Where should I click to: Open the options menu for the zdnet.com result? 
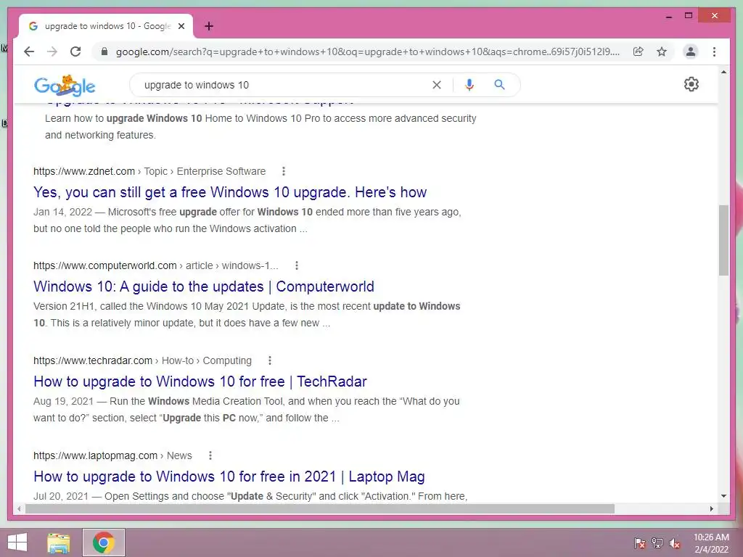[284, 171]
